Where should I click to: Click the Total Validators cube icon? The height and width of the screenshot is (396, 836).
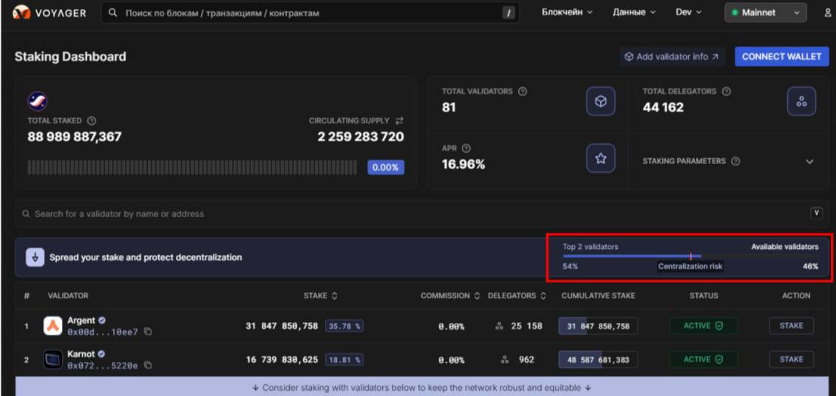pos(600,102)
